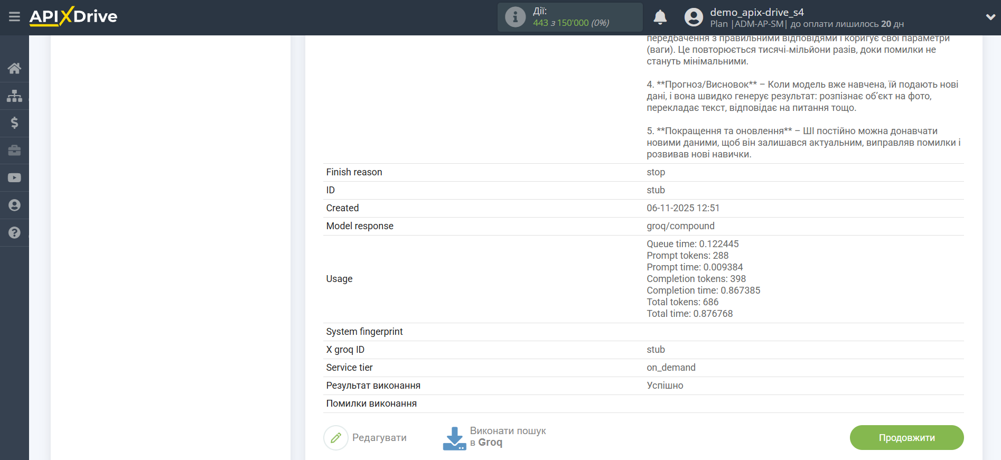Select the Результат виконання label
The width and height of the screenshot is (1001, 460).
click(373, 386)
